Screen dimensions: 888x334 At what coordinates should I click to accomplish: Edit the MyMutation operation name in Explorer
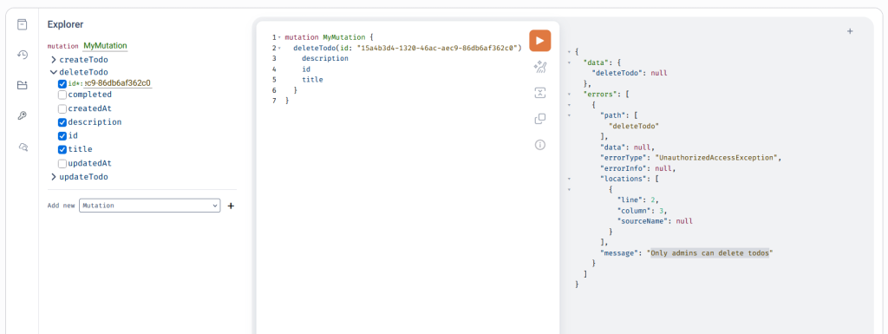click(x=105, y=46)
